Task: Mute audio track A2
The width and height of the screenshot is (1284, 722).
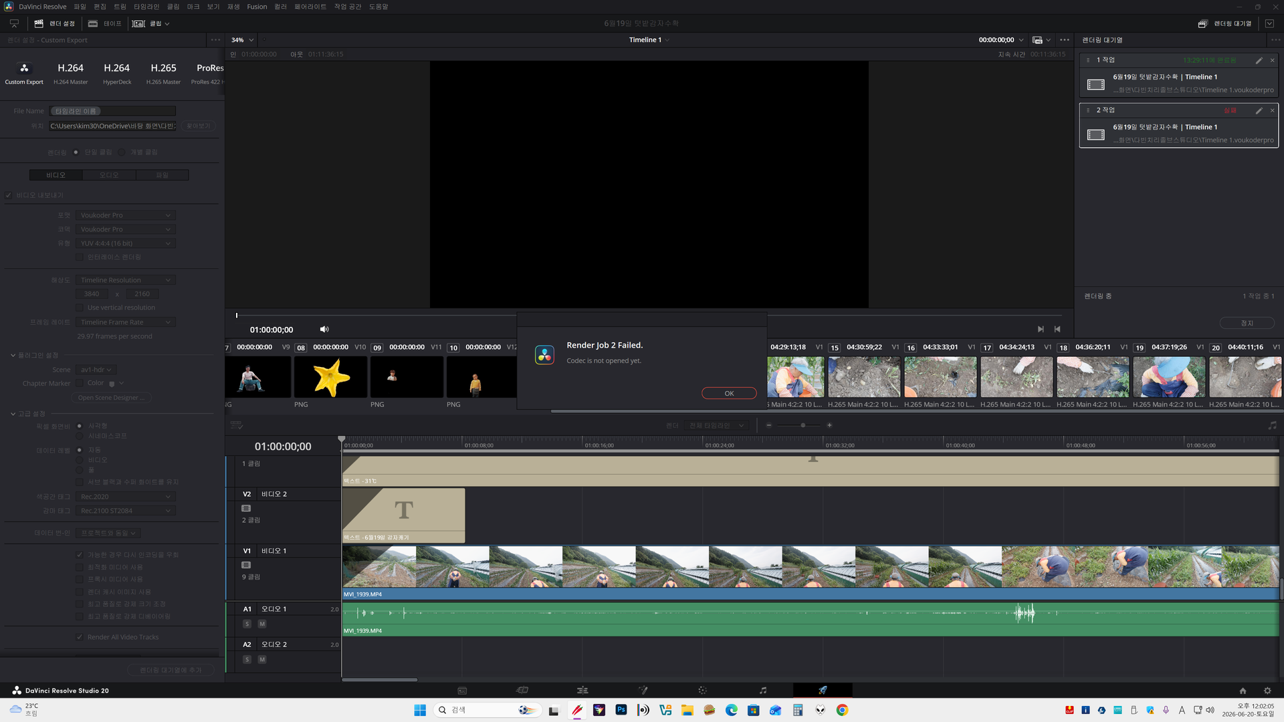Action: point(262,659)
